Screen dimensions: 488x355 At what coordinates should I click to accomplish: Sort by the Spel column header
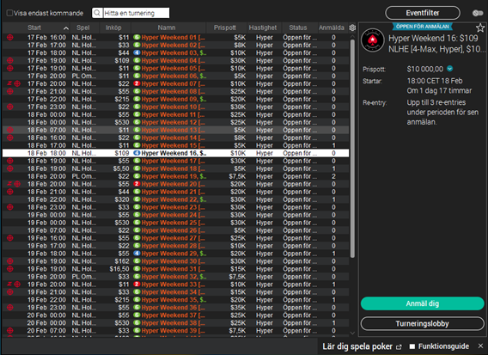83,28
